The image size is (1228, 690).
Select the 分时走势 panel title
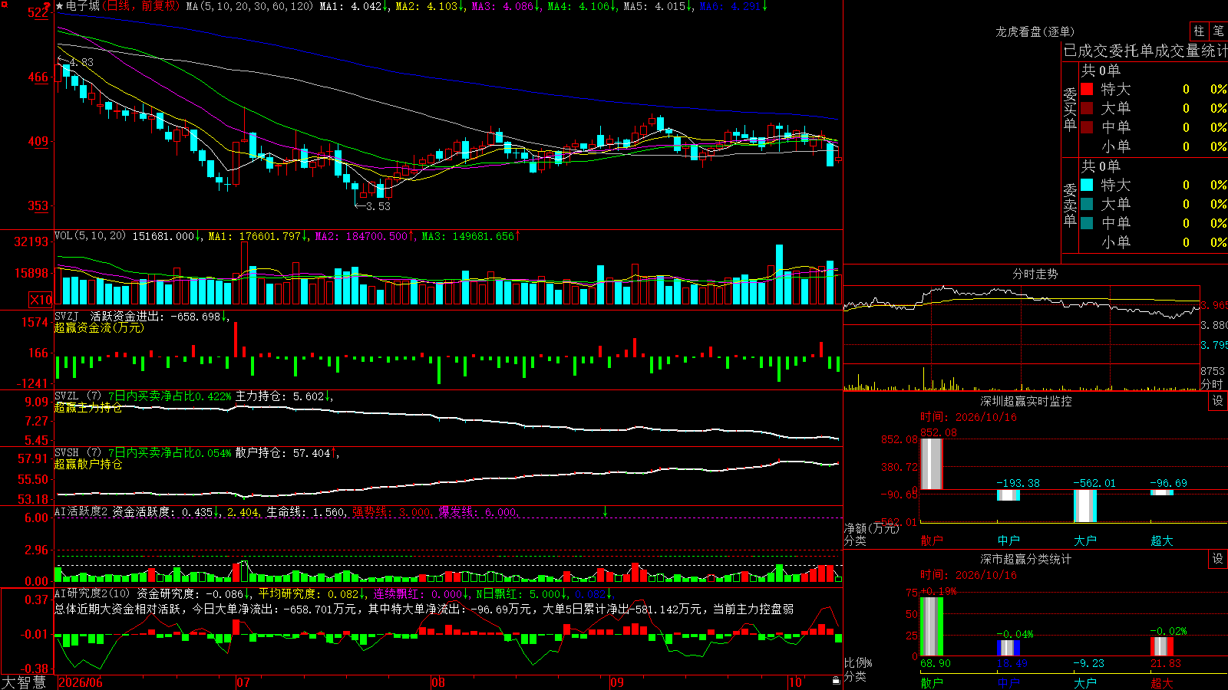[x=1035, y=274]
